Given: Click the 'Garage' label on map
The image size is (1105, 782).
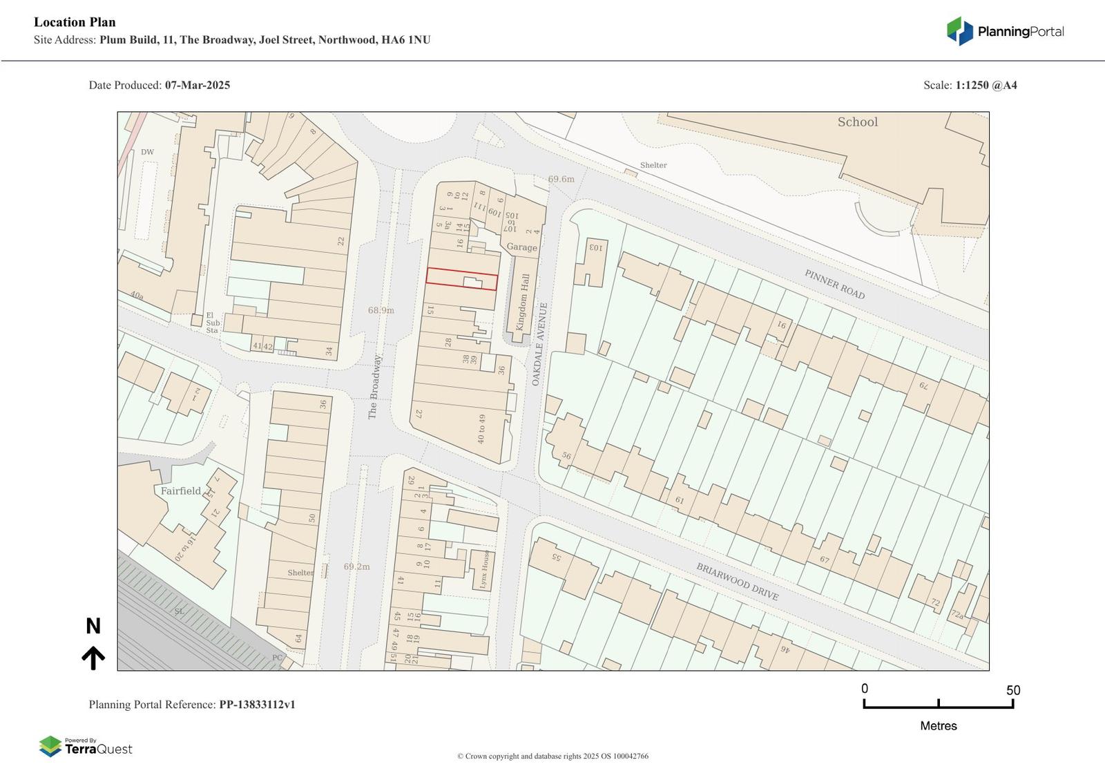Looking at the screenshot, I should (521, 247).
